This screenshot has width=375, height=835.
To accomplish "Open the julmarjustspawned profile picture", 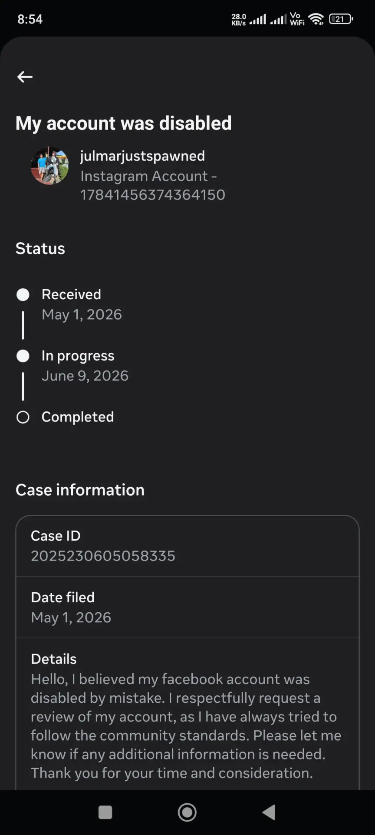I will (x=50, y=166).
